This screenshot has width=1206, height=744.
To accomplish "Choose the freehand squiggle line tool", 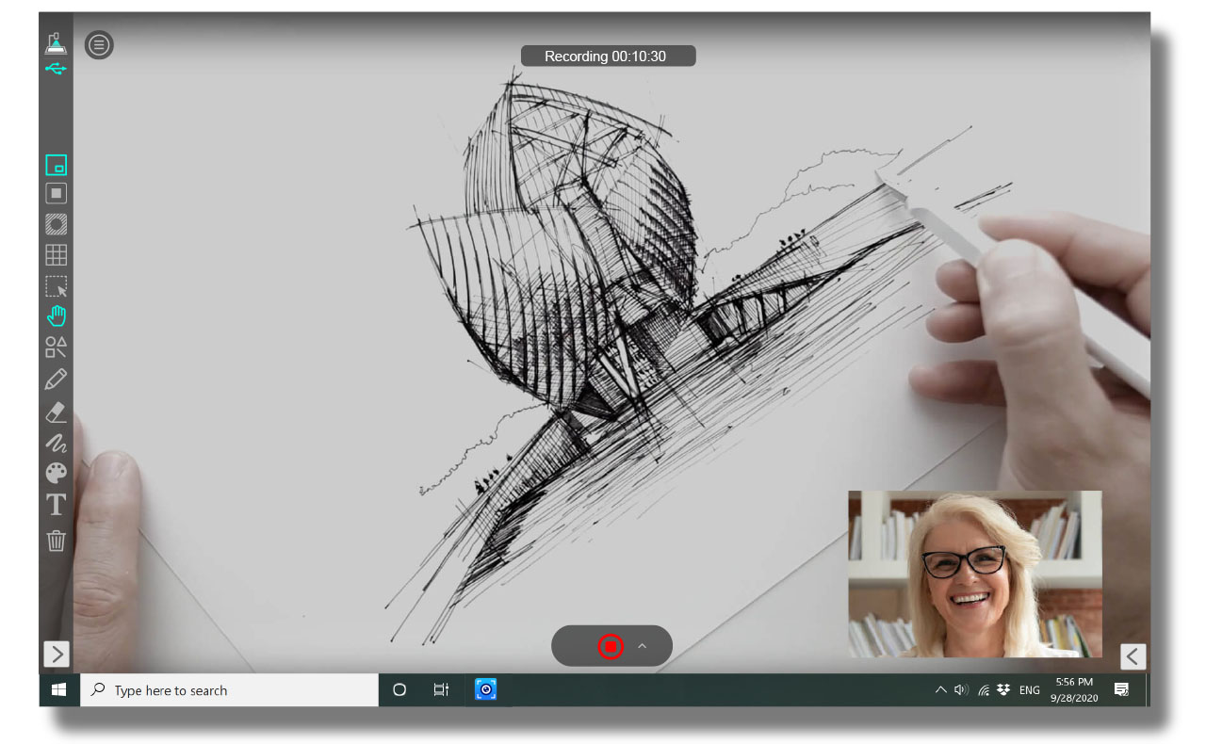I will point(56,443).
